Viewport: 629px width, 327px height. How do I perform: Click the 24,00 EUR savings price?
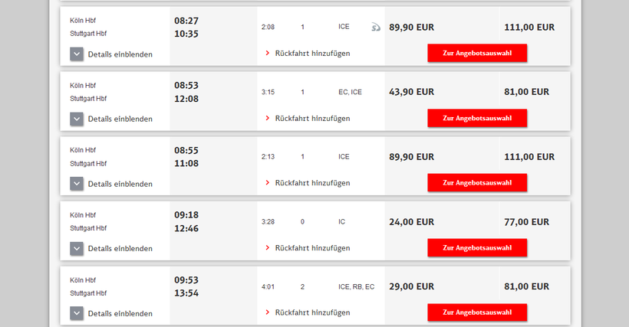pyautogui.click(x=411, y=222)
